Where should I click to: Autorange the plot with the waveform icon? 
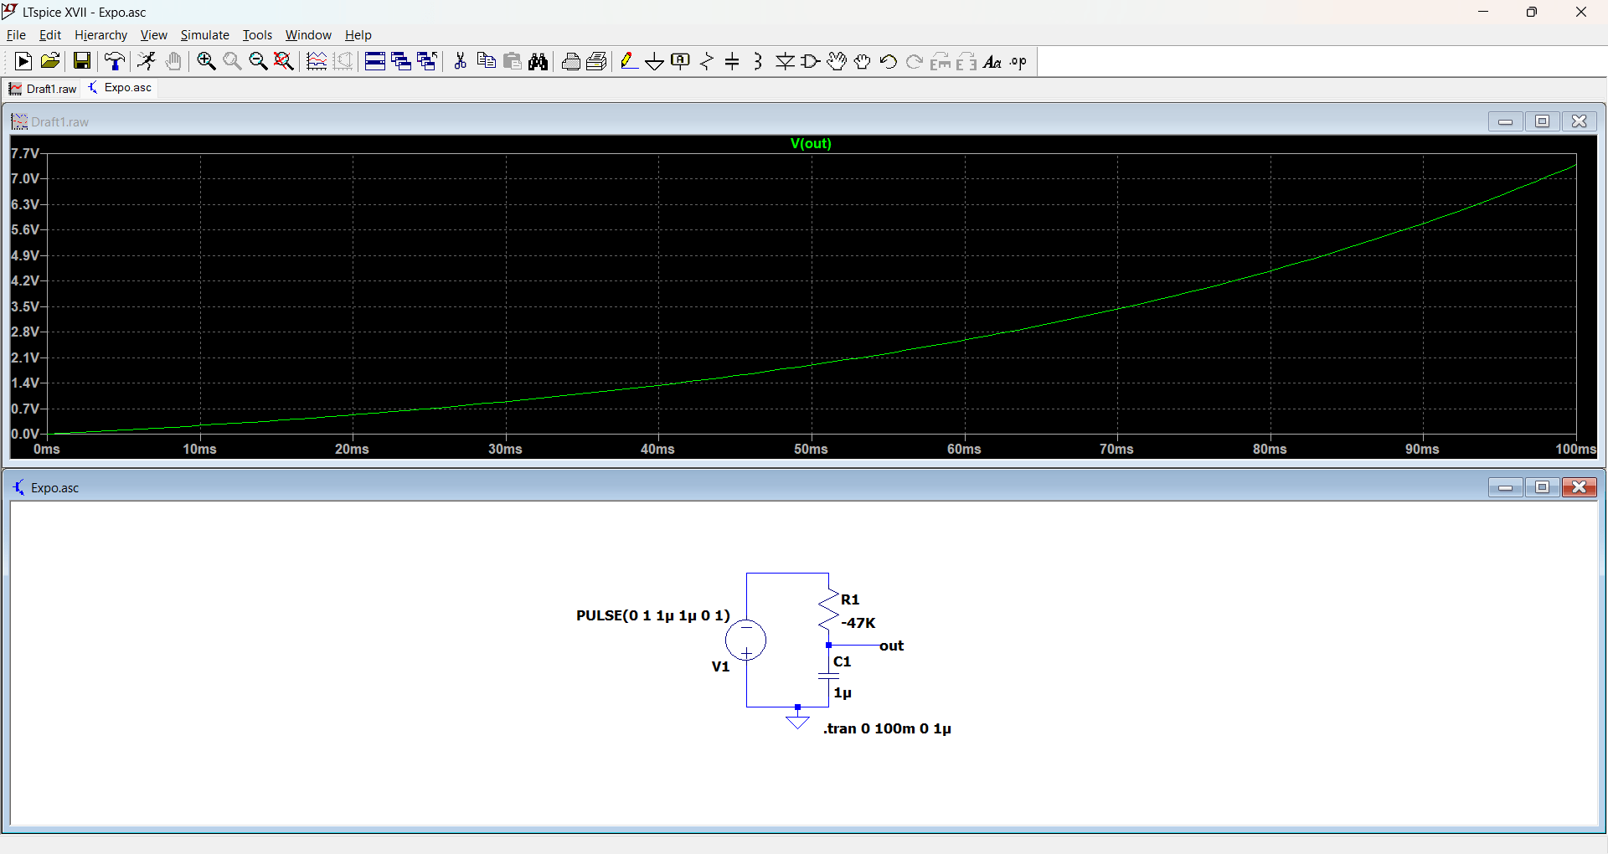317,61
